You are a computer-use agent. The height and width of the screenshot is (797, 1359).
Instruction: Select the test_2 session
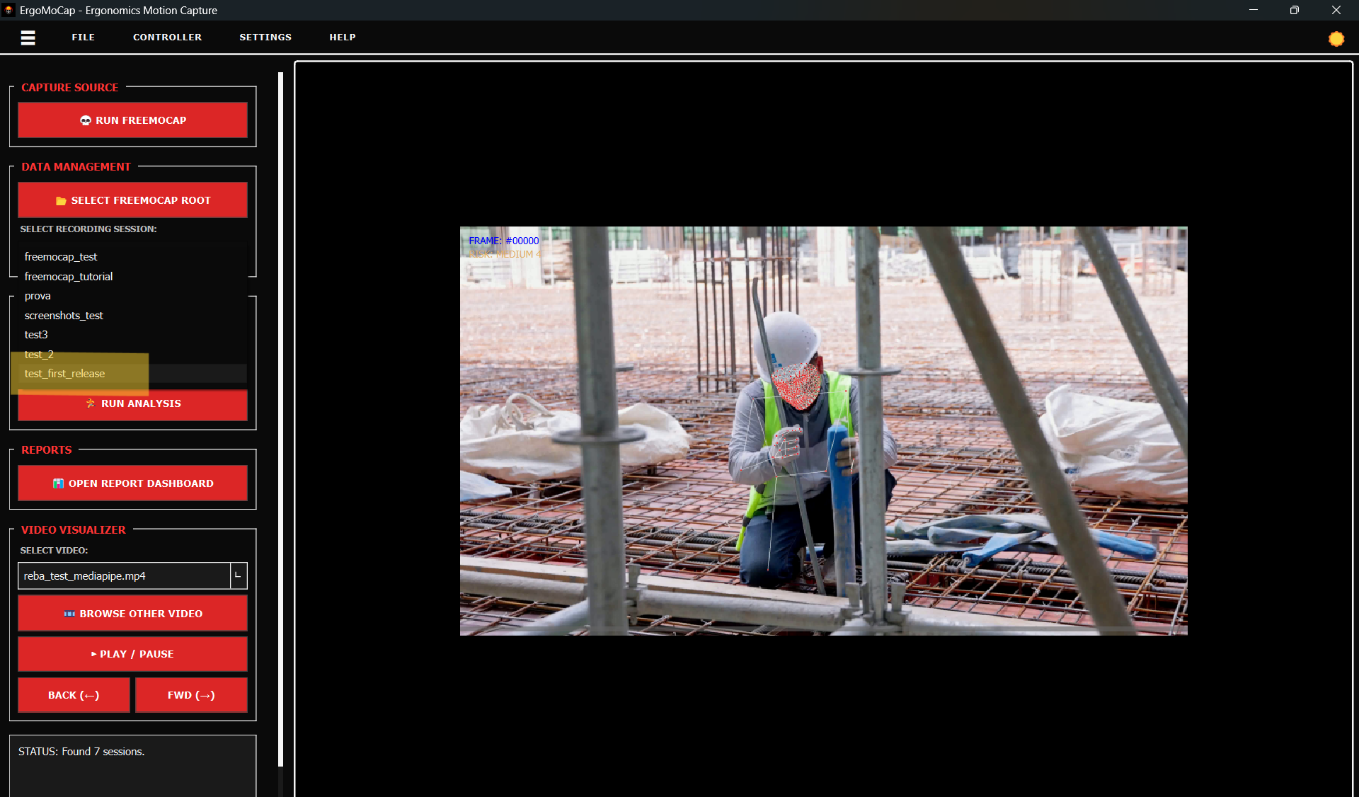[x=132, y=355]
